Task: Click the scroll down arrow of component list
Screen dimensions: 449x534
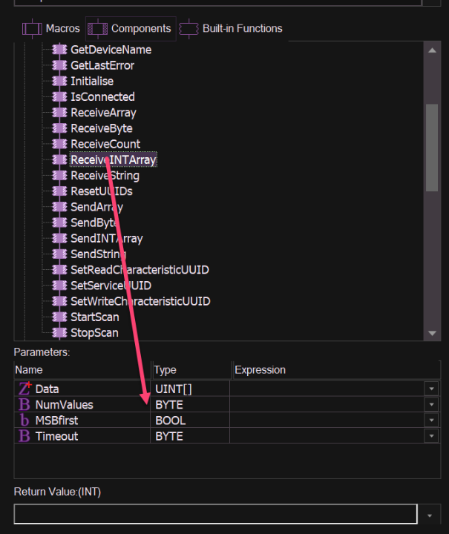Action: click(431, 333)
